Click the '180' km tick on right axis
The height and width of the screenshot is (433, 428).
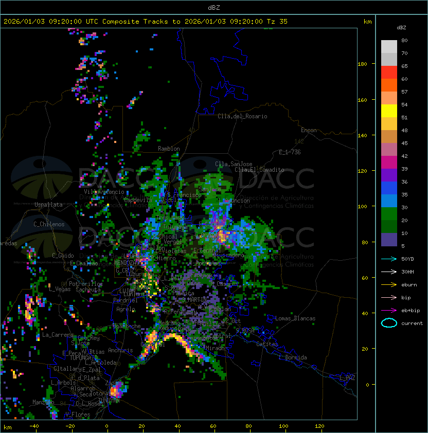[362, 64]
